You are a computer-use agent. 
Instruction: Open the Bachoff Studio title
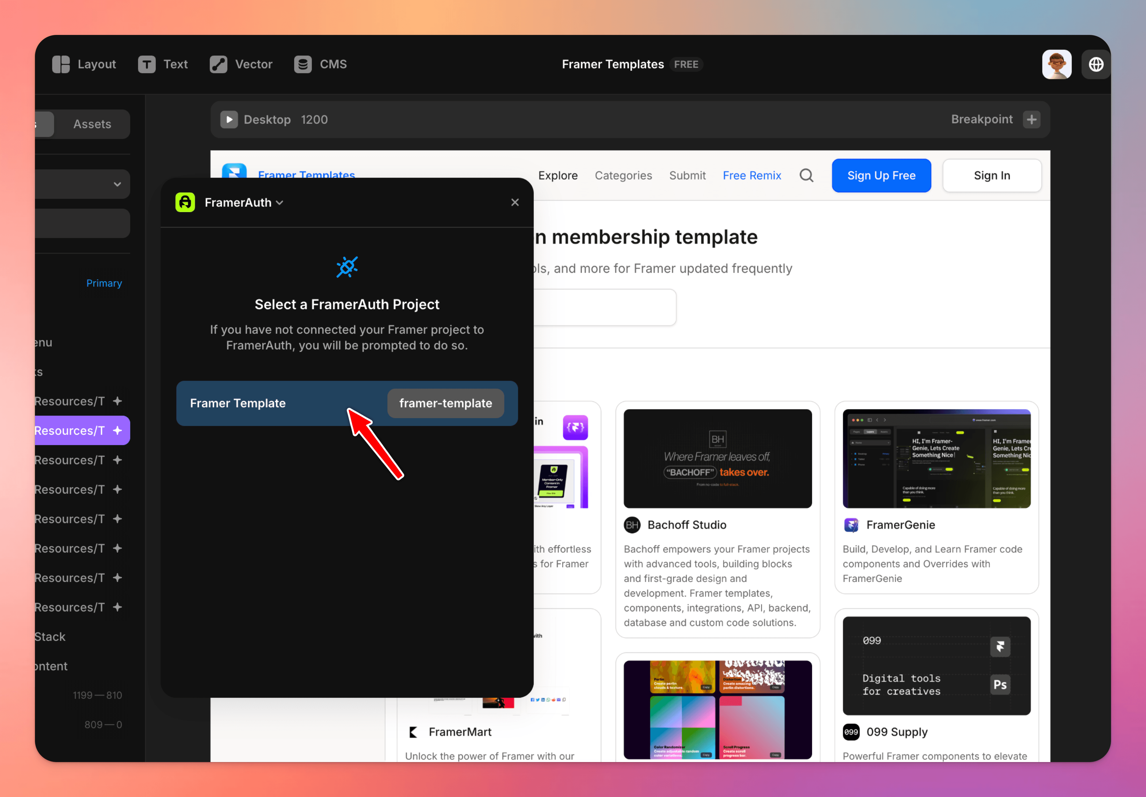[687, 525]
